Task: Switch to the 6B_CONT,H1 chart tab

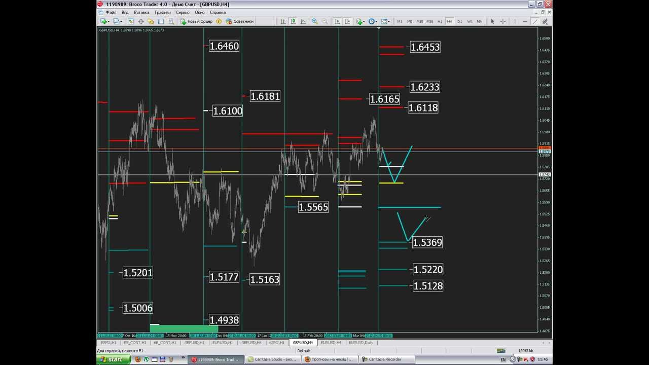Action: point(165,343)
